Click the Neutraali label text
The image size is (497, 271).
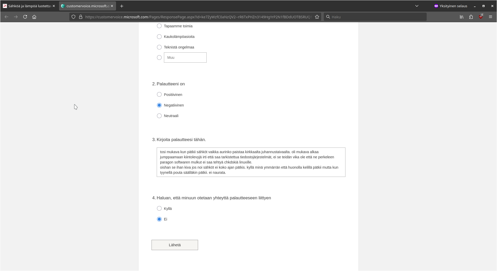point(171,116)
